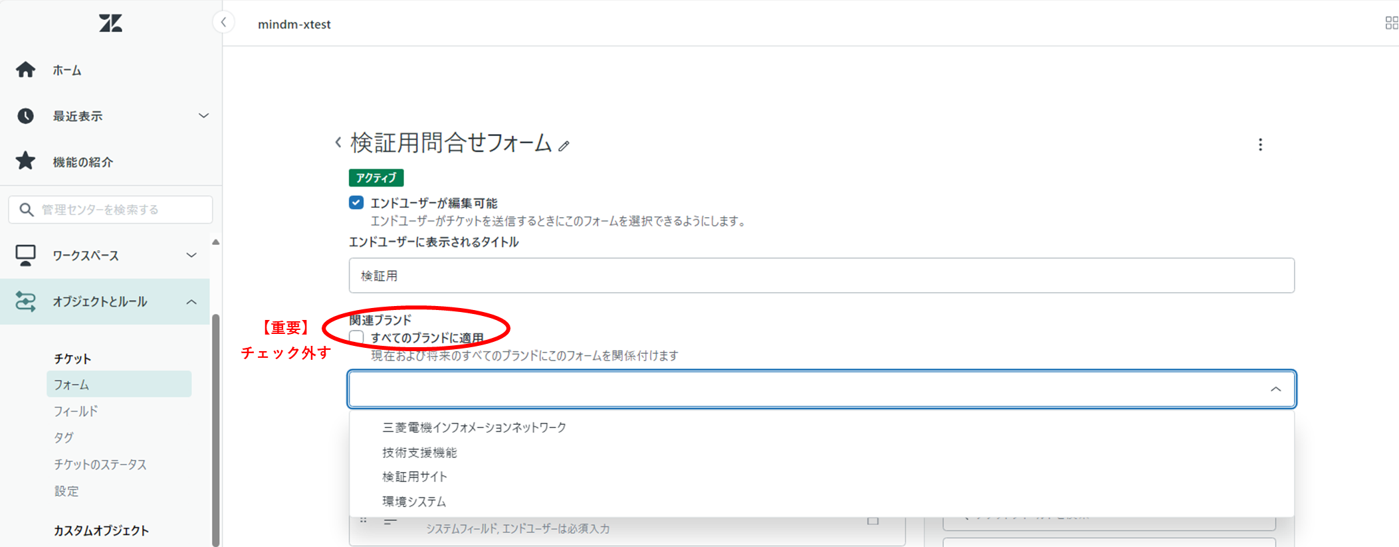Image resolution: width=1399 pixels, height=547 pixels.
Task: Uncheck エンドユーザーが編集可能 checkbox
Action: [356, 203]
